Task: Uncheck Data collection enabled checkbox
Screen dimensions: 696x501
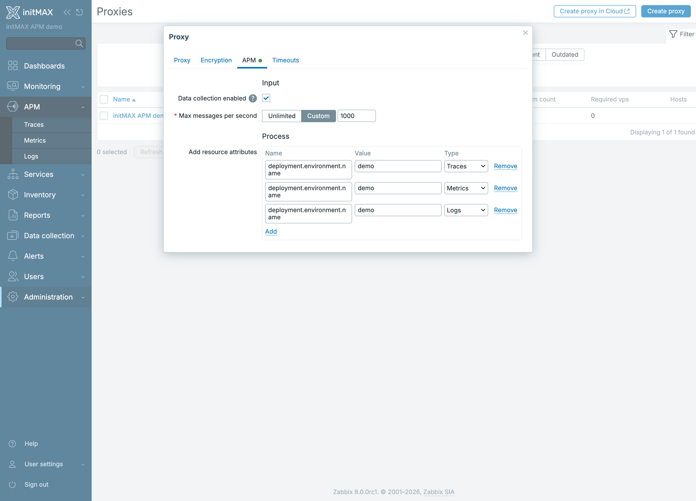Action: tap(266, 98)
